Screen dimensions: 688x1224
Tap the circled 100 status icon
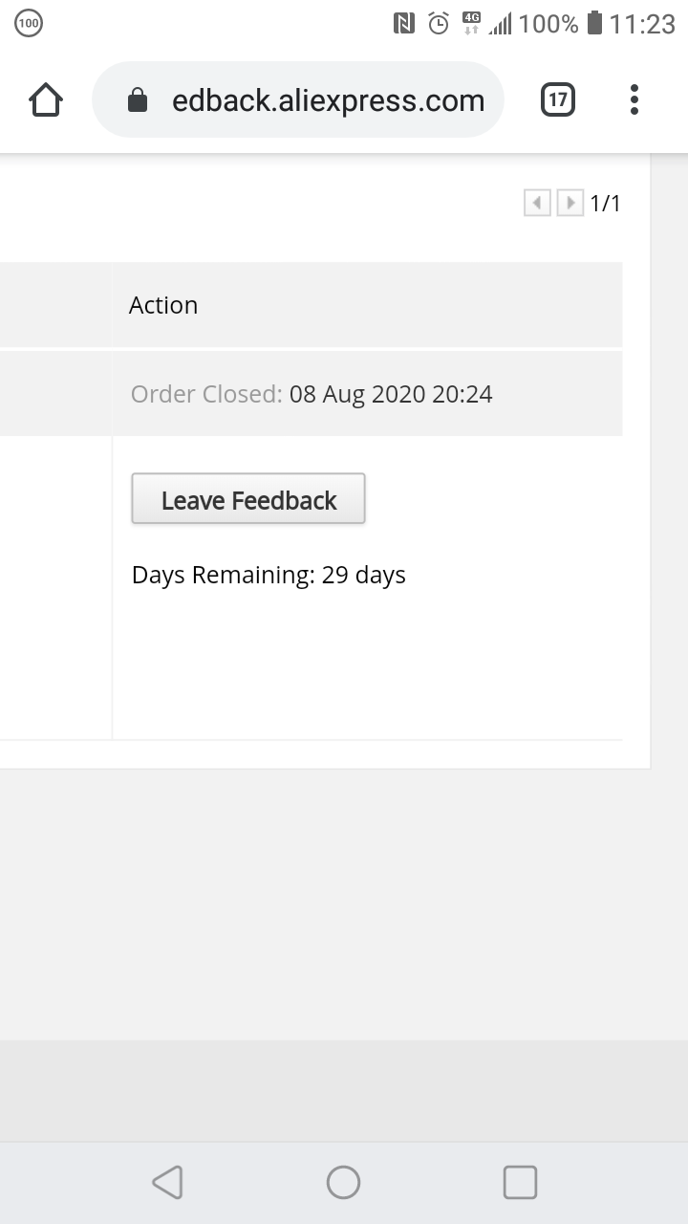[29, 24]
